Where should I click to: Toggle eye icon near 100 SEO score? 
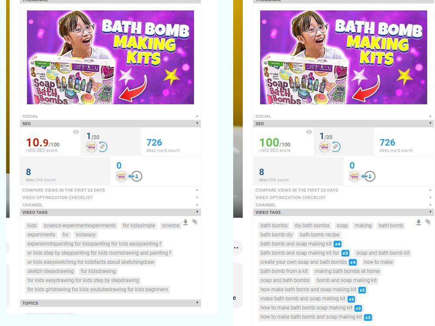[309, 132]
